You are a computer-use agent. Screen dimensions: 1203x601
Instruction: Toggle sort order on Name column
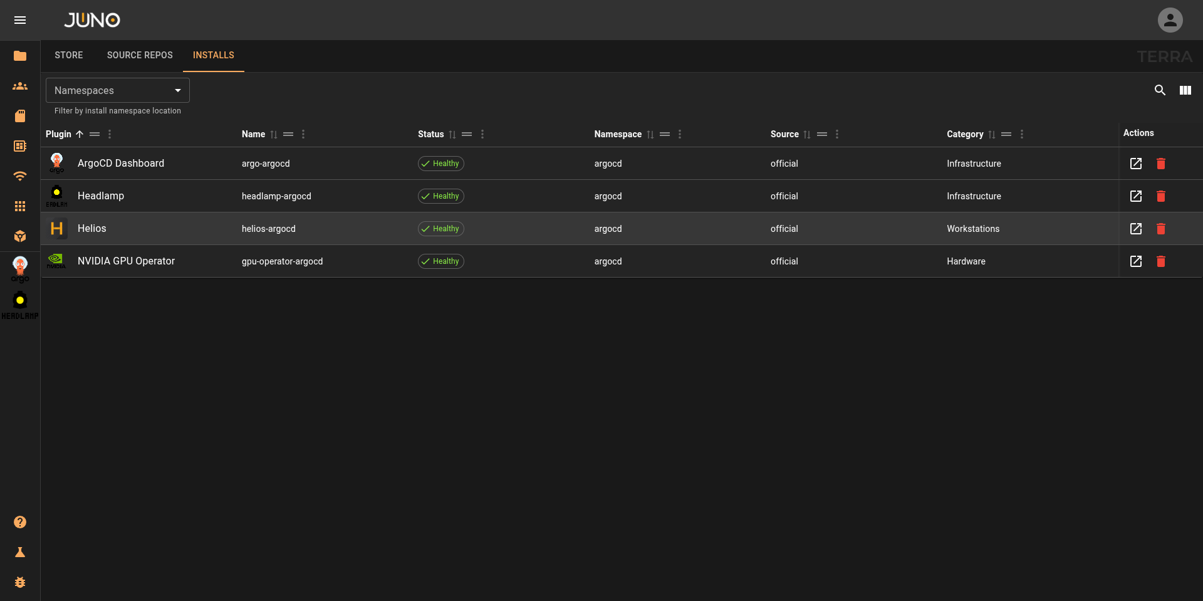click(274, 134)
